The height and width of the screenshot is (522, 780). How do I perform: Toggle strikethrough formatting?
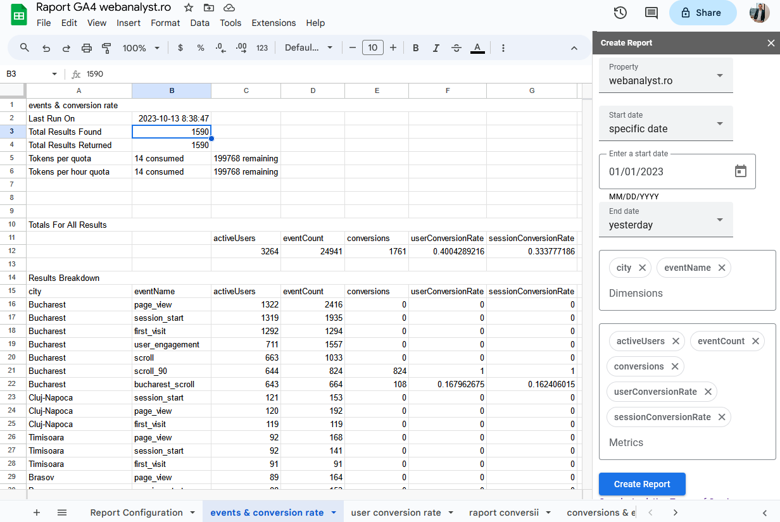[x=456, y=47]
